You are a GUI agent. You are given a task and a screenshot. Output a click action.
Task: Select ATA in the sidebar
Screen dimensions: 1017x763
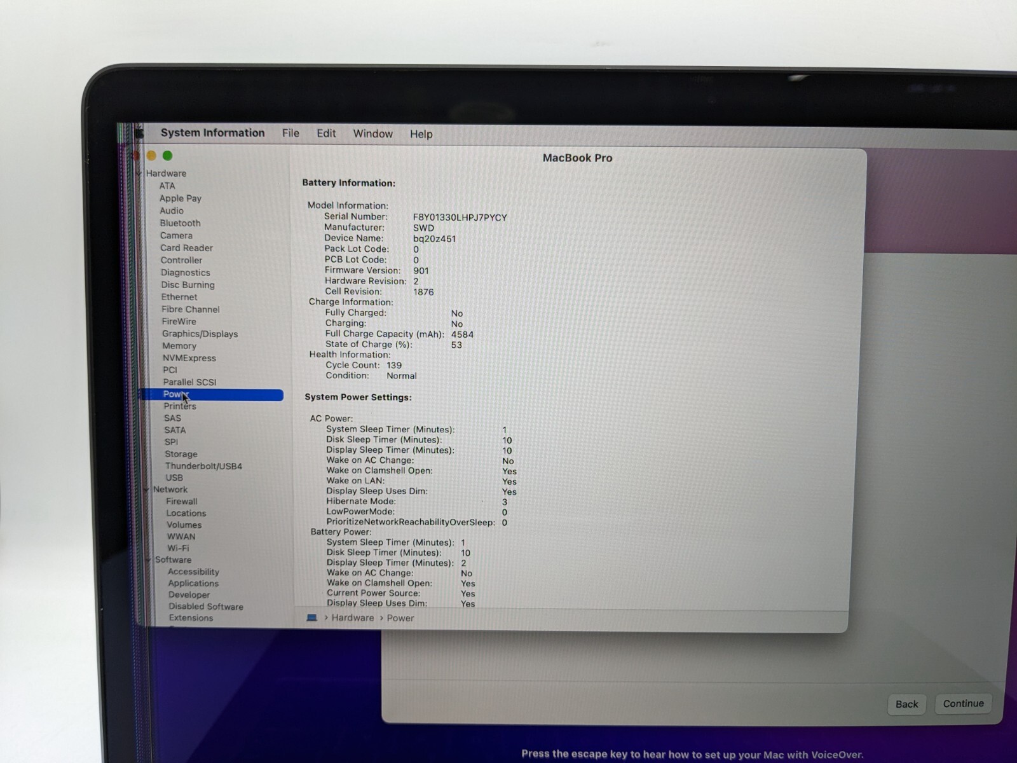tap(167, 186)
